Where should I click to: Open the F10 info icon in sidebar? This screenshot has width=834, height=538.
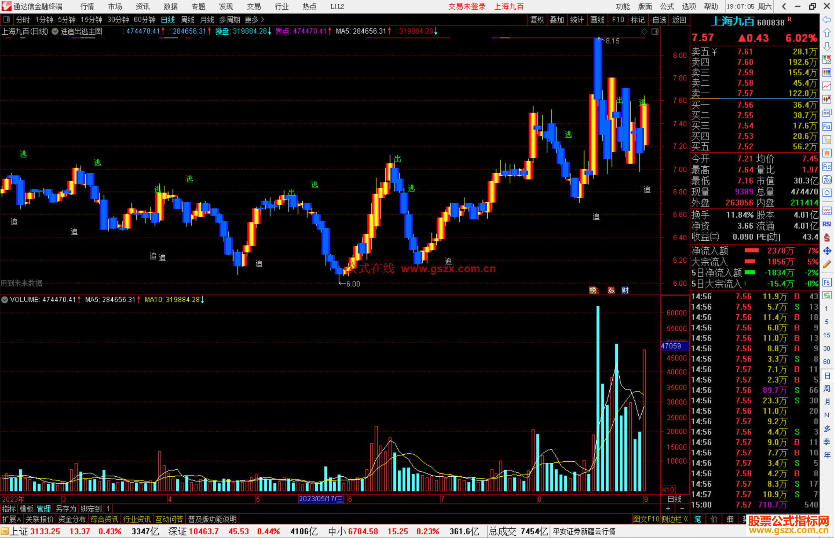tap(827, 126)
